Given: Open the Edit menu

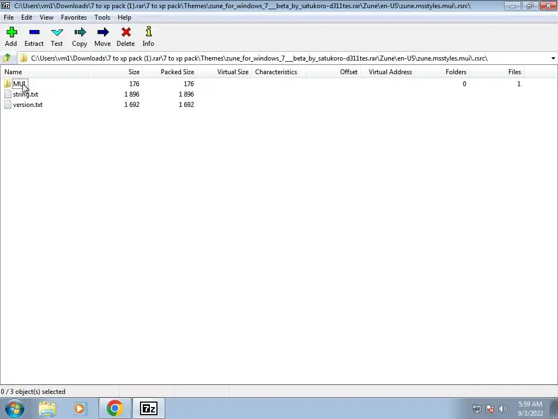Looking at the screenshot, I should pos(27,17).
